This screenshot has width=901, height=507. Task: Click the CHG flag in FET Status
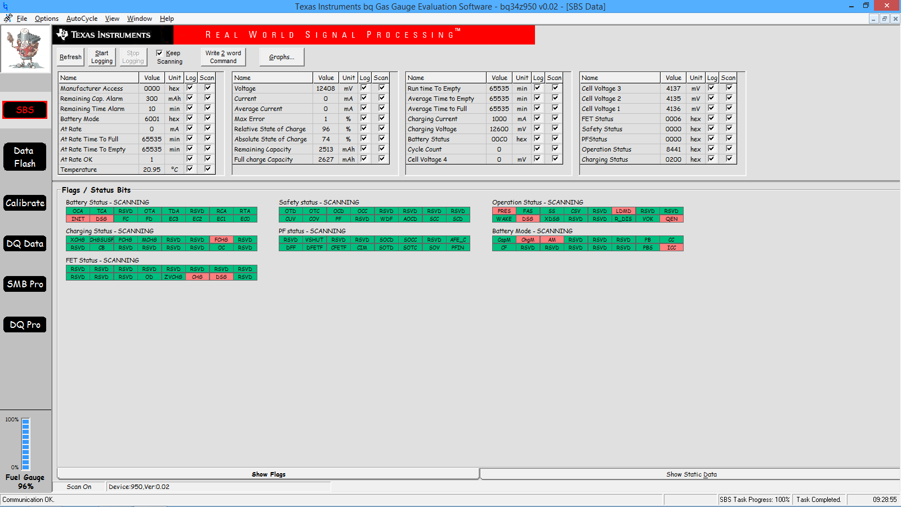pyautogui.click(x=197, y=277)
